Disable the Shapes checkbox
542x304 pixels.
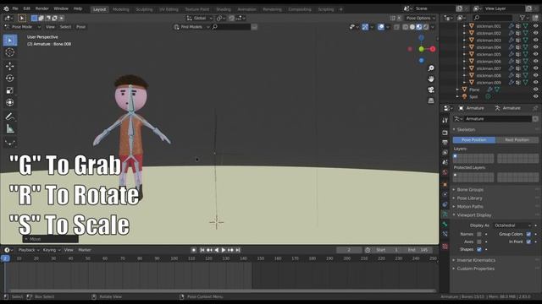(479, 249)
